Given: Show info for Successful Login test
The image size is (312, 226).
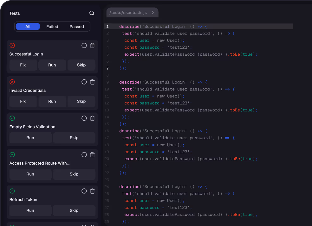Looking at the screenshot, I should click(x=84, y=46).
